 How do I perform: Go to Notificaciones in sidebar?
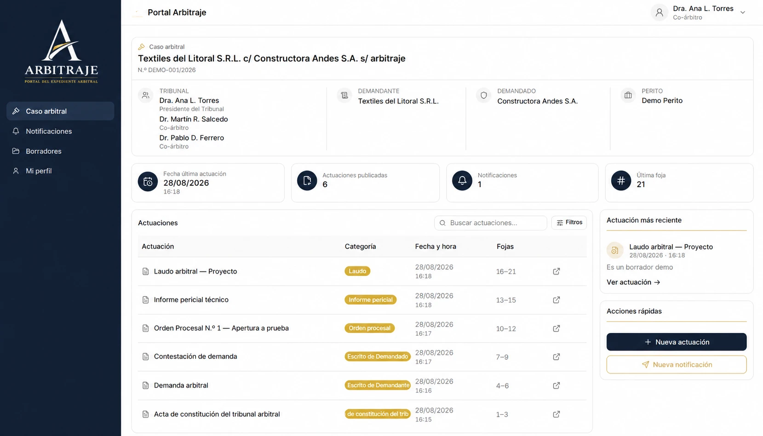[x=60, y=131]
